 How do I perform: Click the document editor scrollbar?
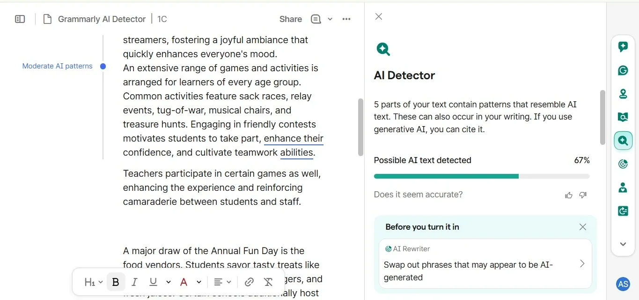[x=360, y=127]
